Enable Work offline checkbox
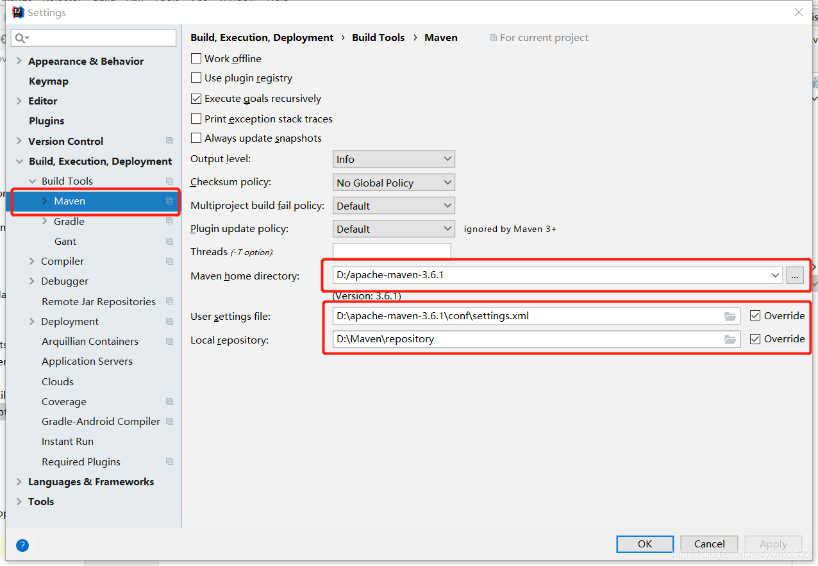Screen dimensions: 818x566 [x=196, y=58]
